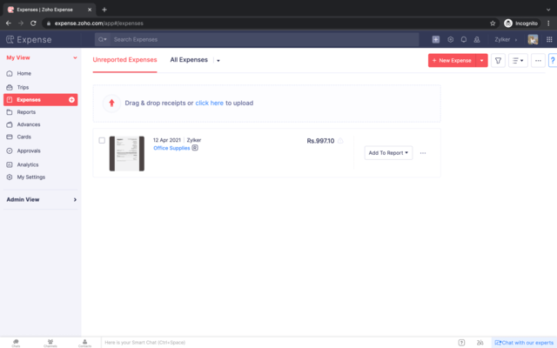Switch to Unreported Expenses tab
Screen dimensions: 557x348
124,60
